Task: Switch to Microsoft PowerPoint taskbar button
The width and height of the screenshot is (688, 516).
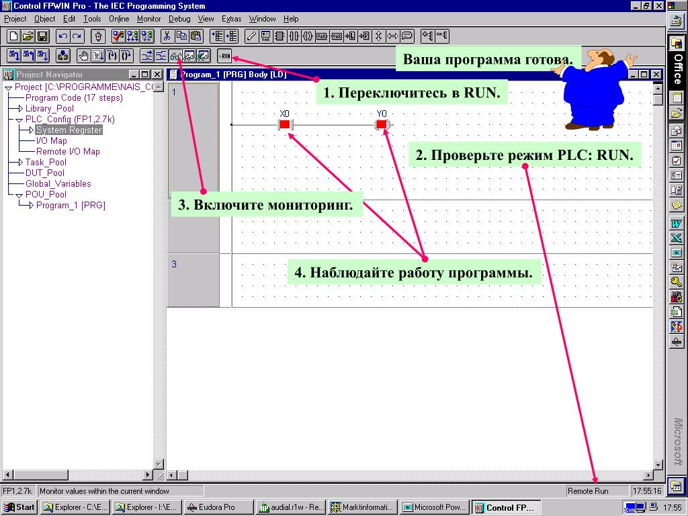Action: (x=434, y=507)
